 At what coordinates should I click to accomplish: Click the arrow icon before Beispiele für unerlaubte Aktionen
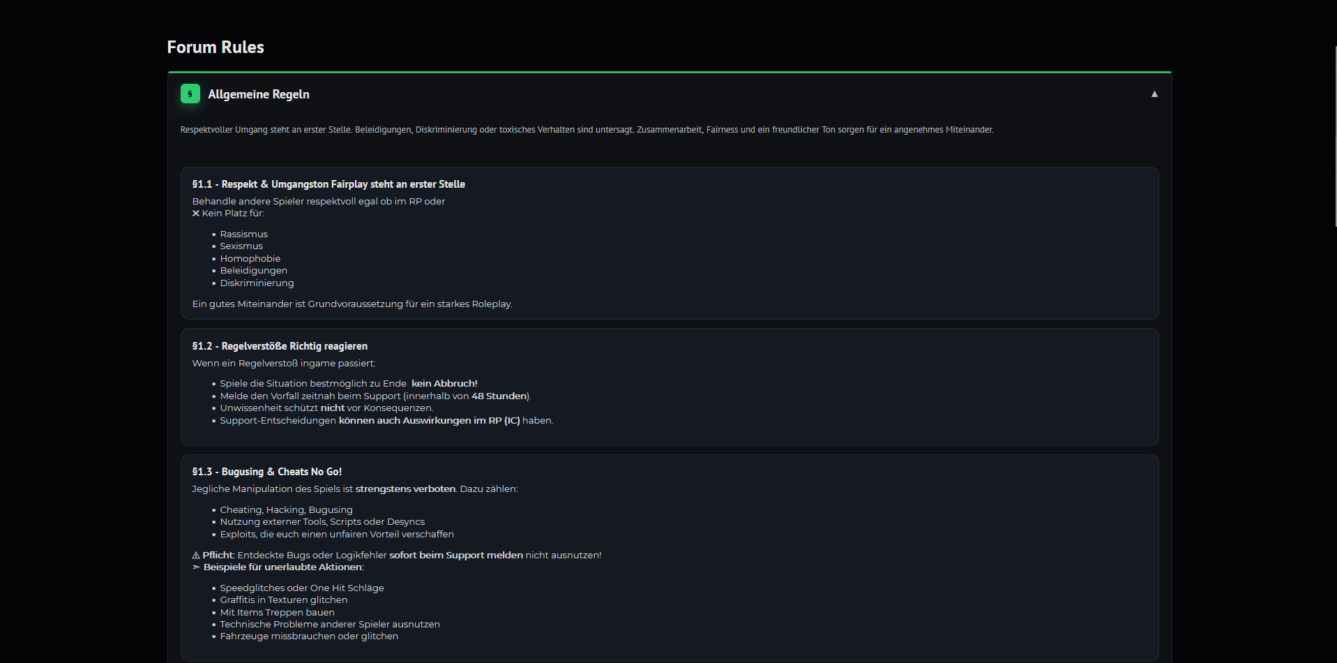(196, 567)
